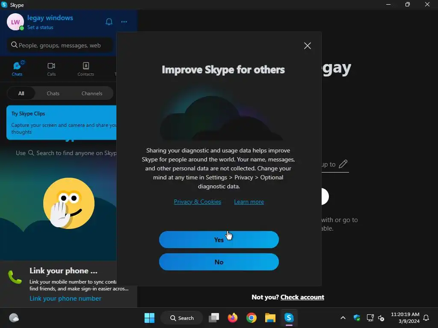Close the Improve Skype dialog

307,46
